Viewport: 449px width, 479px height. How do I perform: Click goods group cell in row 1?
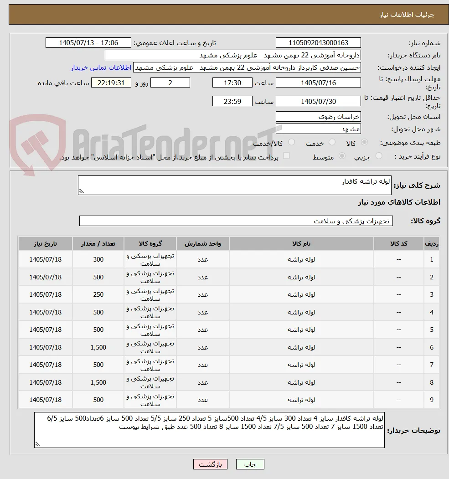pos(150,259)
